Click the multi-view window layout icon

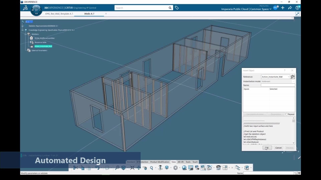tap(225, 168)
